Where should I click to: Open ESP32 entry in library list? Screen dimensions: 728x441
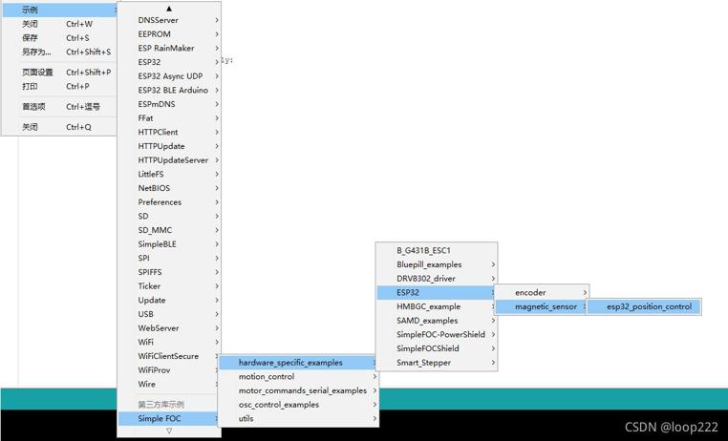tap(169, 62)
